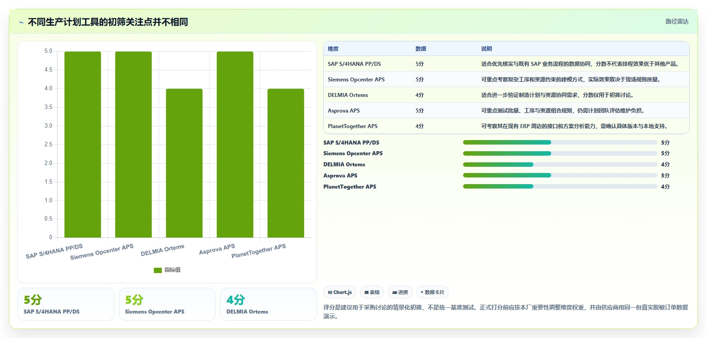Click the 说明 column header in the table
The image size is (707, 338).
pyautogui.click(x=486, y=49)
